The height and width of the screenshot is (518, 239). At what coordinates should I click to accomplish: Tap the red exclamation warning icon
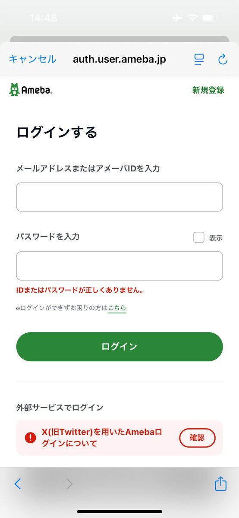pos(31,438)
